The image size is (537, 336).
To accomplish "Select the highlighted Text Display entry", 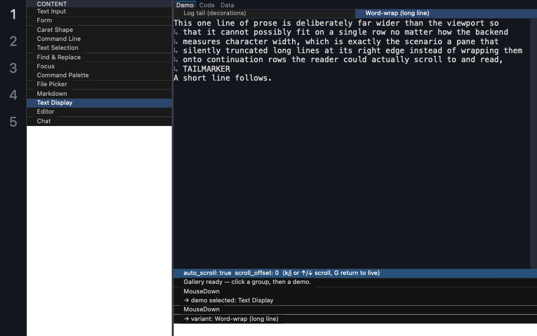I will (100, 103).
